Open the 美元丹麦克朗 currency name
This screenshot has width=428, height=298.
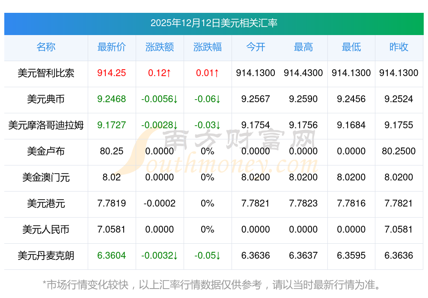(x=46, y=256)
